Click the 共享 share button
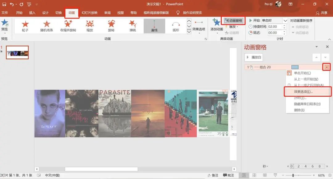Viewport: 333px width, 179px height. coord(322,13)
